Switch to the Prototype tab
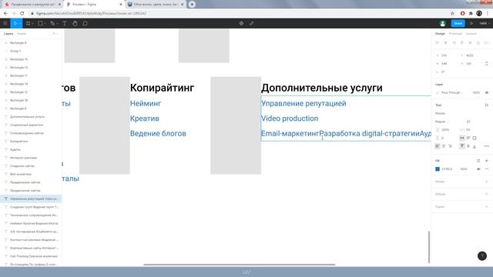Image resolution: width=493 pixels, height=277 pixels. (455, 34)
